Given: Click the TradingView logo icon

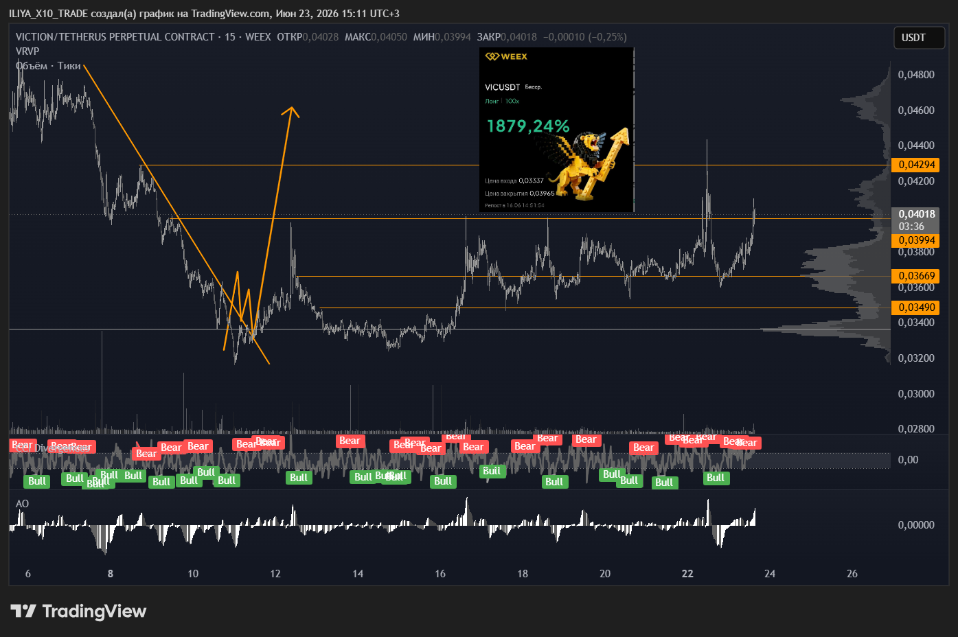Looking at the screenshot, I should (x=23, y=611).
